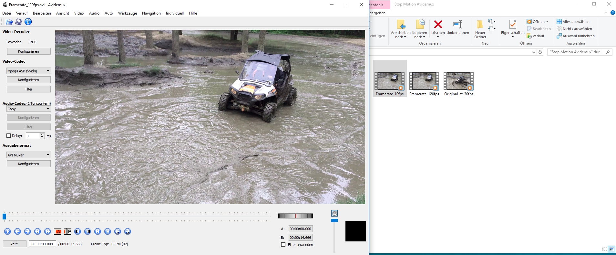The height and width of the screenshot is (255, 616).
Task: Open the AVI Muxer output format dropdown
Action: pos(29,155)
